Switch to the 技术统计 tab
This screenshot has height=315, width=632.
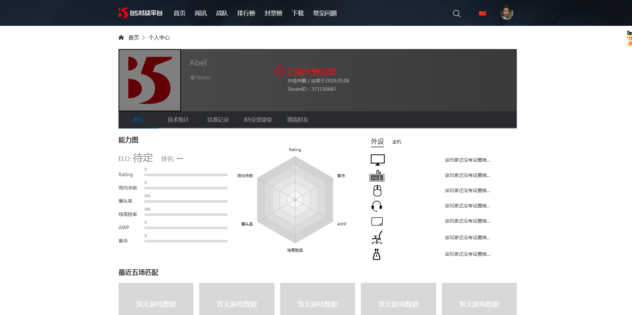178,120
